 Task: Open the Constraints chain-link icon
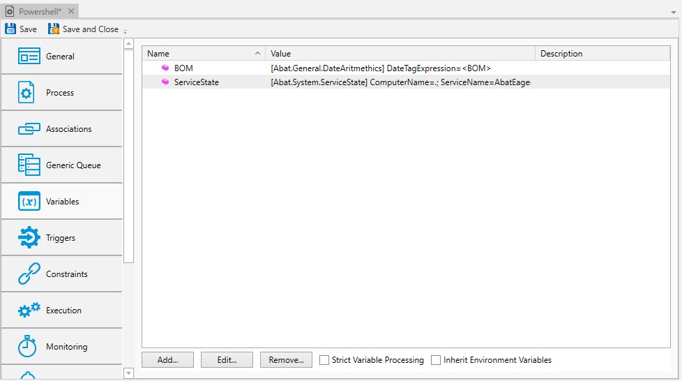point(29,274)
